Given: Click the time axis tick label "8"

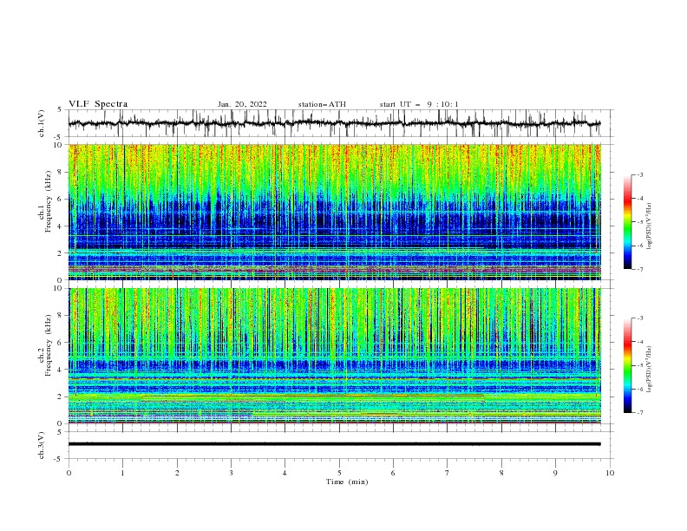Looking at the screenshot, I should pos(501,473).
